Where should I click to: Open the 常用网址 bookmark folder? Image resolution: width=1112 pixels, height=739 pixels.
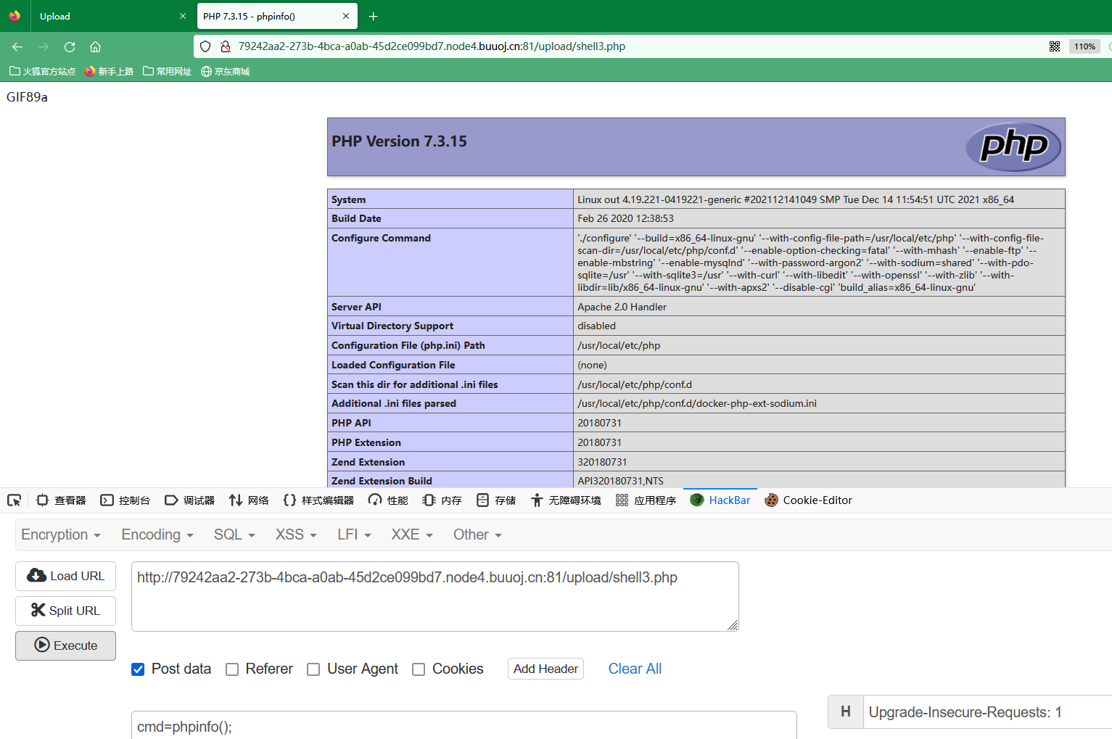click(x=167, y=71)
